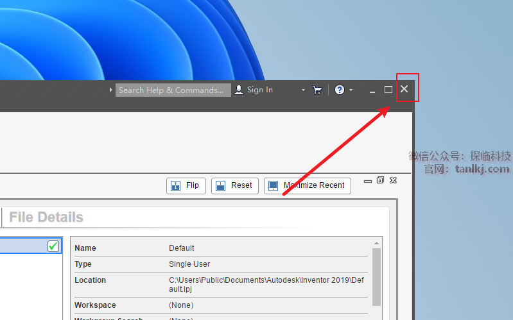This screenshot has width=513, height=320.
Task: Minimize the inner Home panel window
Action: click(x=368, y=181)
